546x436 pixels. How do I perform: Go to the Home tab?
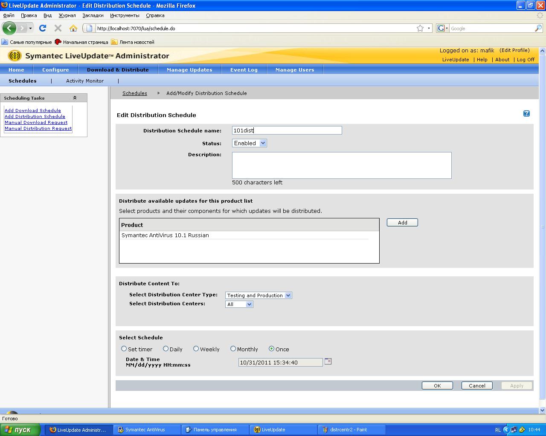point(16,70)
